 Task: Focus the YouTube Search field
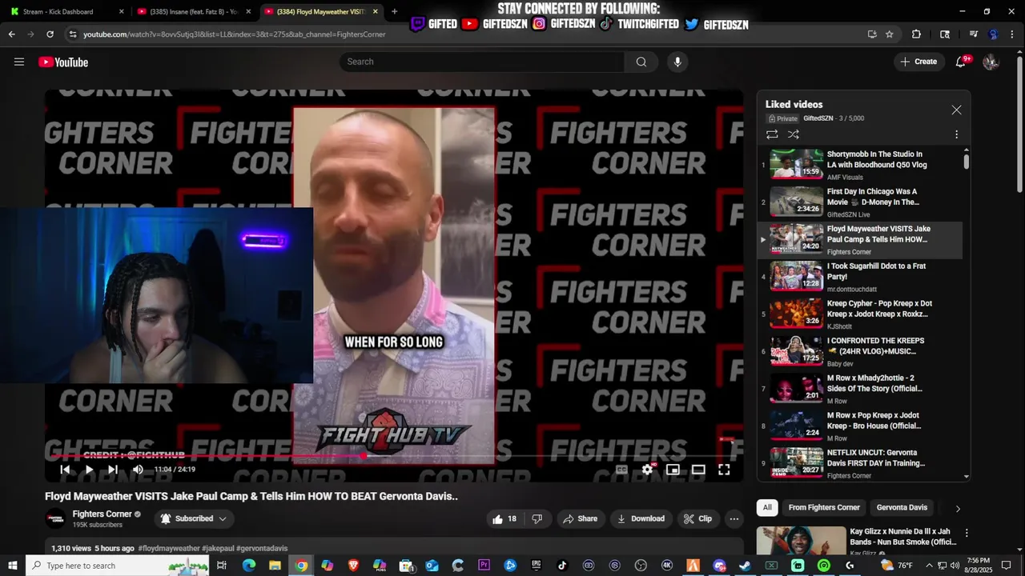482,62
